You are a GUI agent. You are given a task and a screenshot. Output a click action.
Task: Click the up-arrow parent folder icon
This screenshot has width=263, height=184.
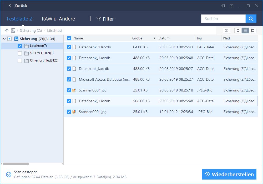[7, 30]
